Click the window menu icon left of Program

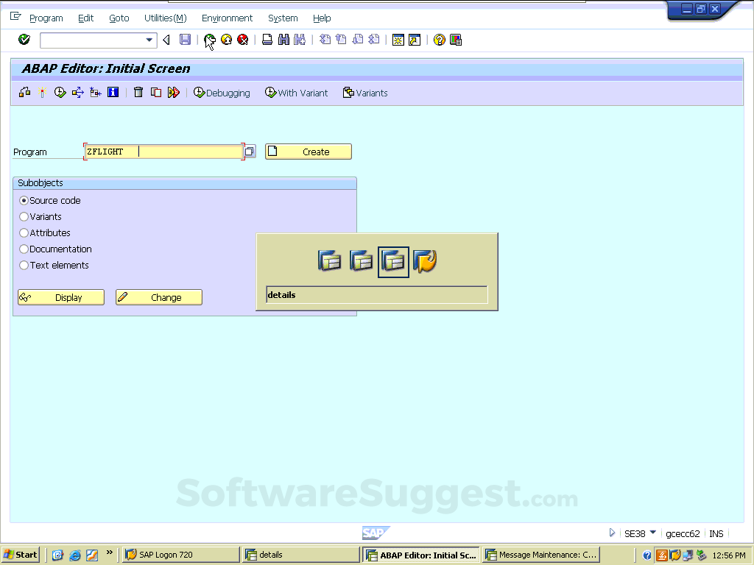15,17
